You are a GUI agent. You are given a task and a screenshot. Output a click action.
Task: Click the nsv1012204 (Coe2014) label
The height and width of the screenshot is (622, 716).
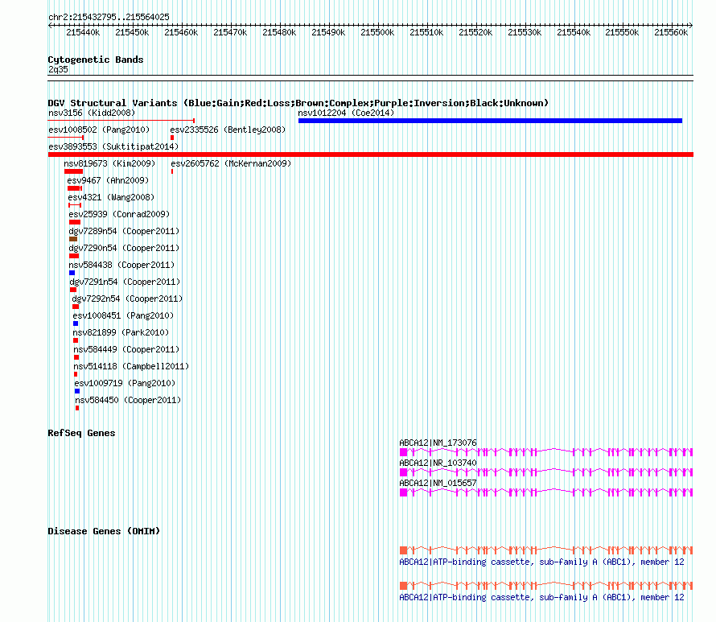pos(346,113)
